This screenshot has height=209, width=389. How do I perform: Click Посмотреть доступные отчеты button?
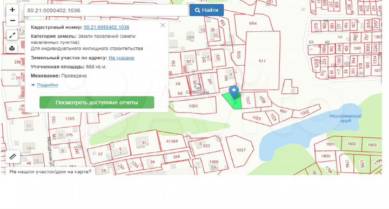(x=97, y=102)
